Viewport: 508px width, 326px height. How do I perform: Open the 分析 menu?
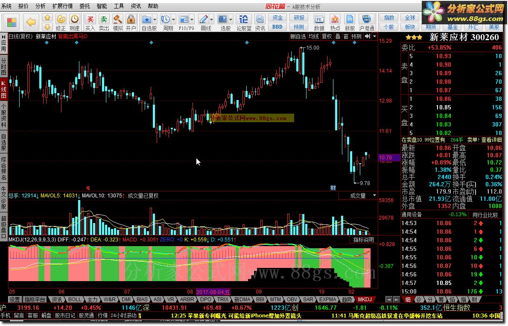[41, 6]
